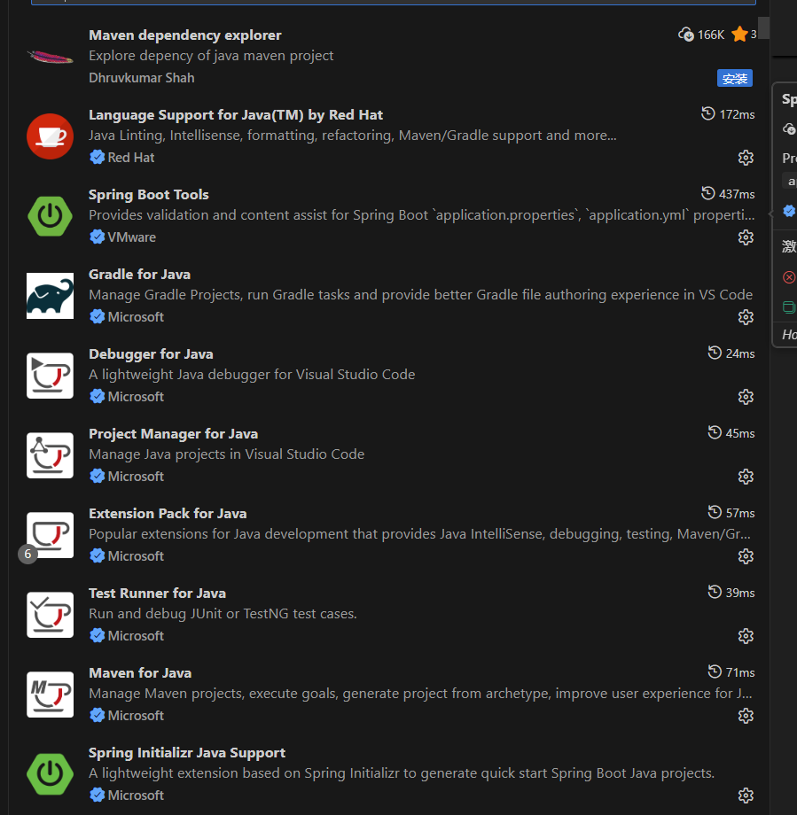Image resolution: width=797 pixels, height=815 pixels.
Task: Select the Project Manager for Java title
Action: (173, 434)
